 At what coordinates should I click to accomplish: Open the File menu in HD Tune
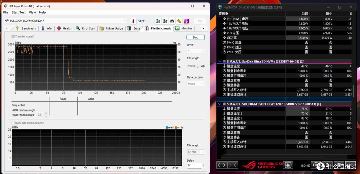coord(6,12)
